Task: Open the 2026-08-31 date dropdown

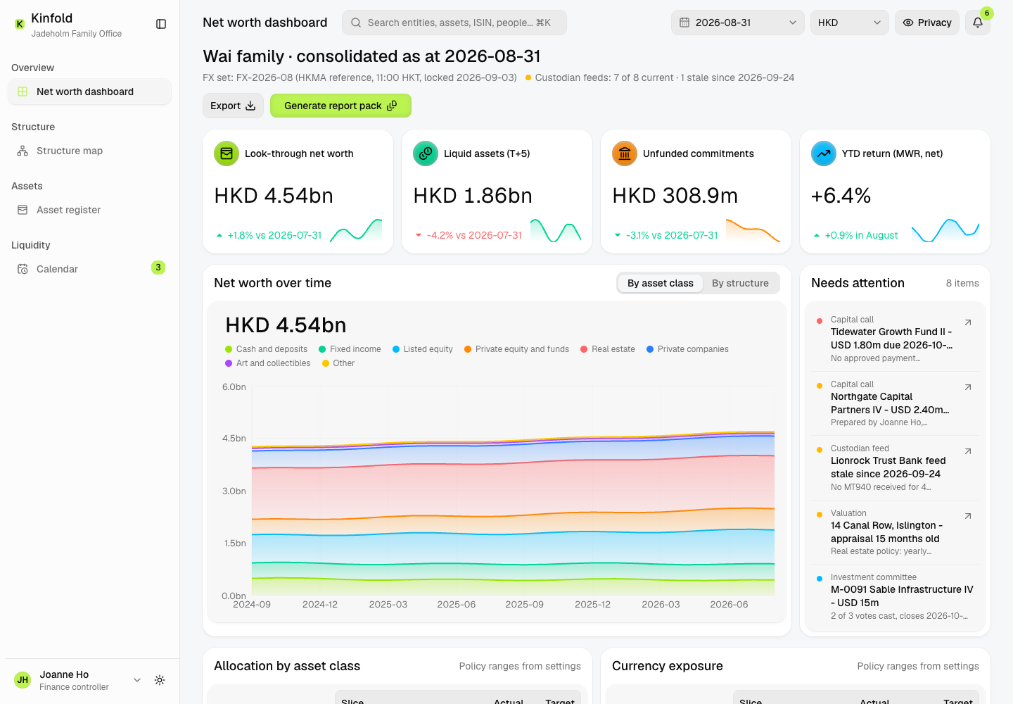Action: click(x=738, y=23)
